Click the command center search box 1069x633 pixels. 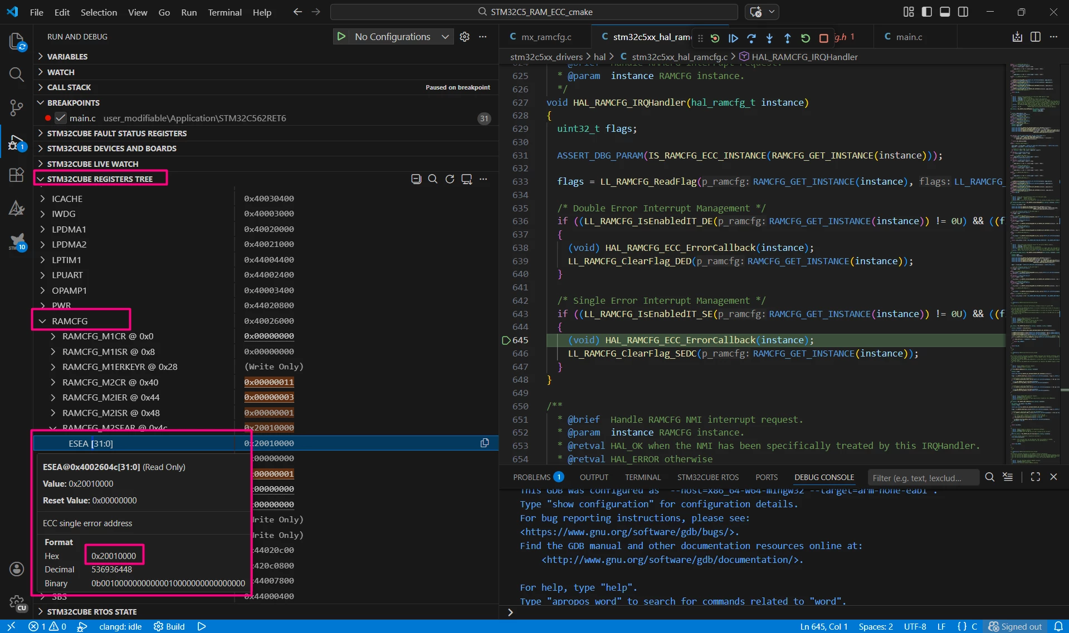pyautogui.click(x=535, y=12)
